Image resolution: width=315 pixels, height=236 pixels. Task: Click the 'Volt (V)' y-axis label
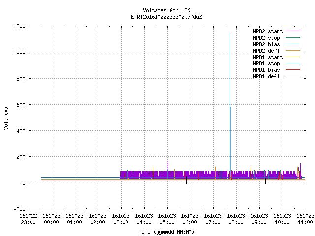(x=6, y=118)
